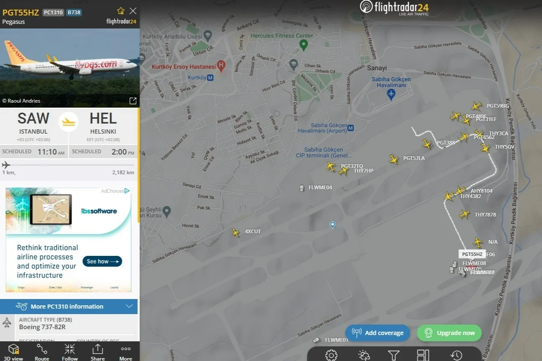This screenshot has height=361, width=542.
Task: Expand More PC1310 information
Action: tap(69, 307)
